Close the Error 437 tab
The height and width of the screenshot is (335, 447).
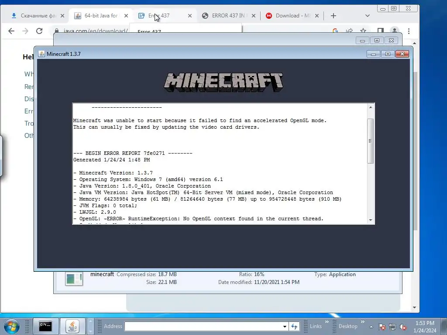pyautogui.click(x=190, y=16)
